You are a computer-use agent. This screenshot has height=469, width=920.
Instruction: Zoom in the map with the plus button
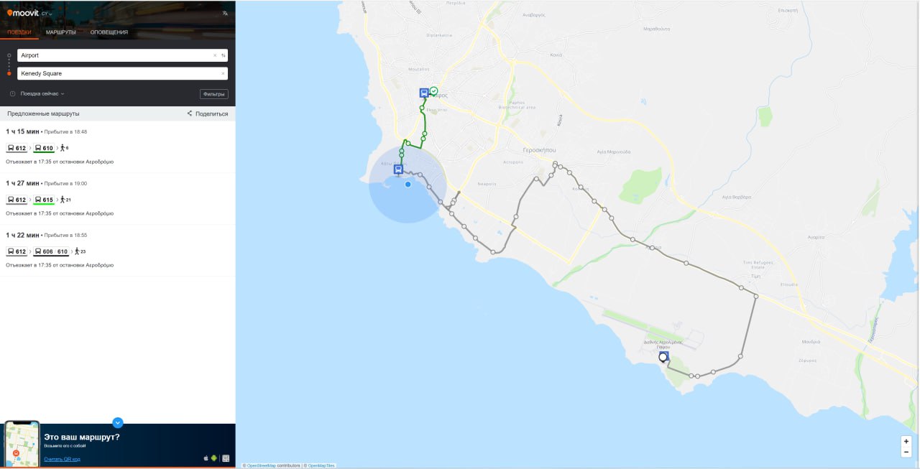point(906,441)
